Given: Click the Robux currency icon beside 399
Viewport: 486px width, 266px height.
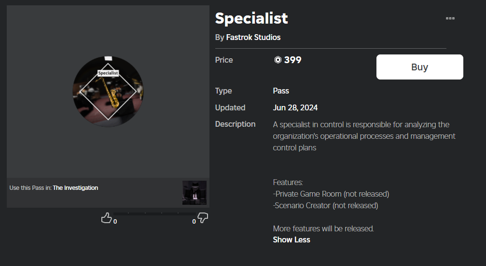Looking at the screenshot, I should (278, 60).
